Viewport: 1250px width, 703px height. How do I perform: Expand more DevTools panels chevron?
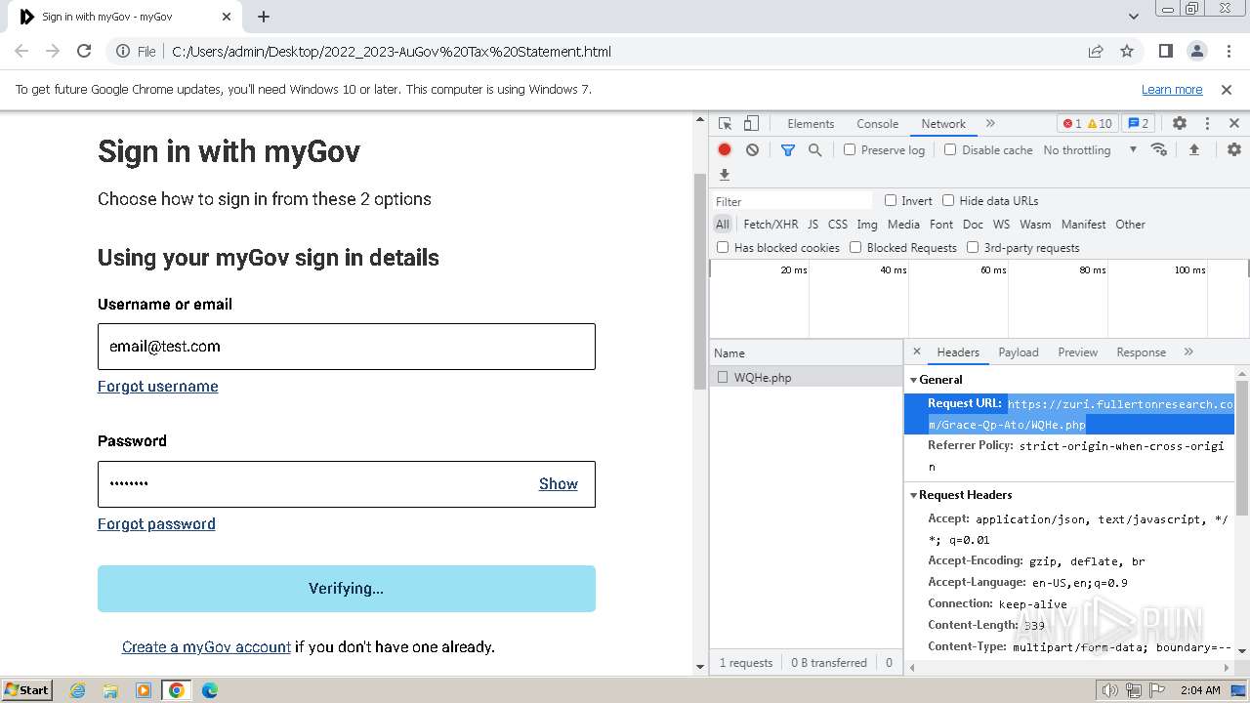point(990,124)
